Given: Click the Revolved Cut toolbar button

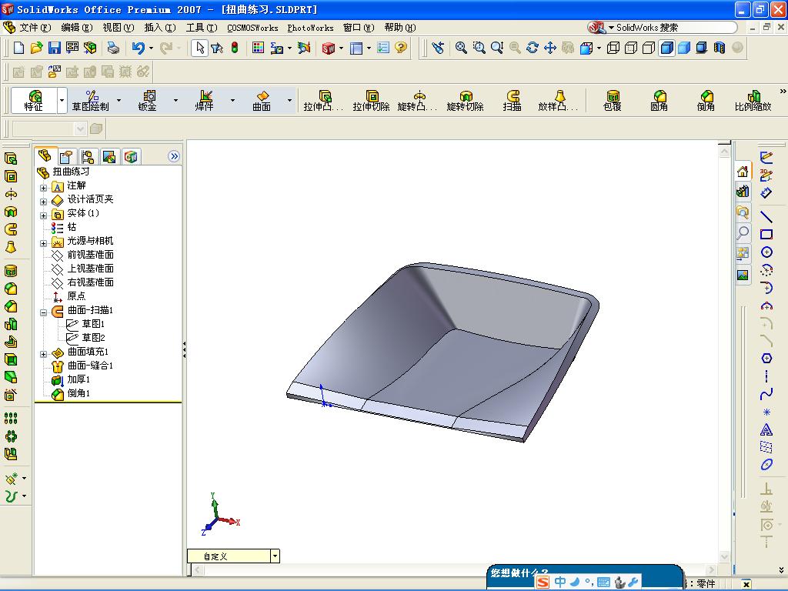Looking at the screenshot, I should click(466, 101).
